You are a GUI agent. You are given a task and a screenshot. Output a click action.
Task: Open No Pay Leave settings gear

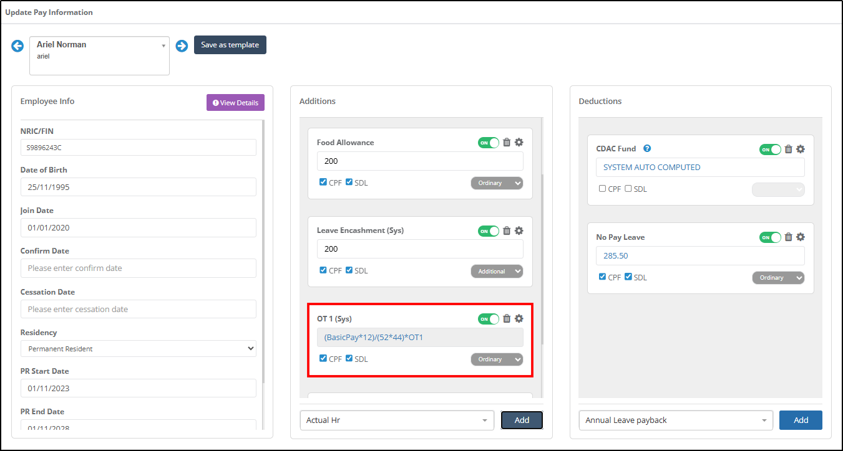(x=801, y=237)
